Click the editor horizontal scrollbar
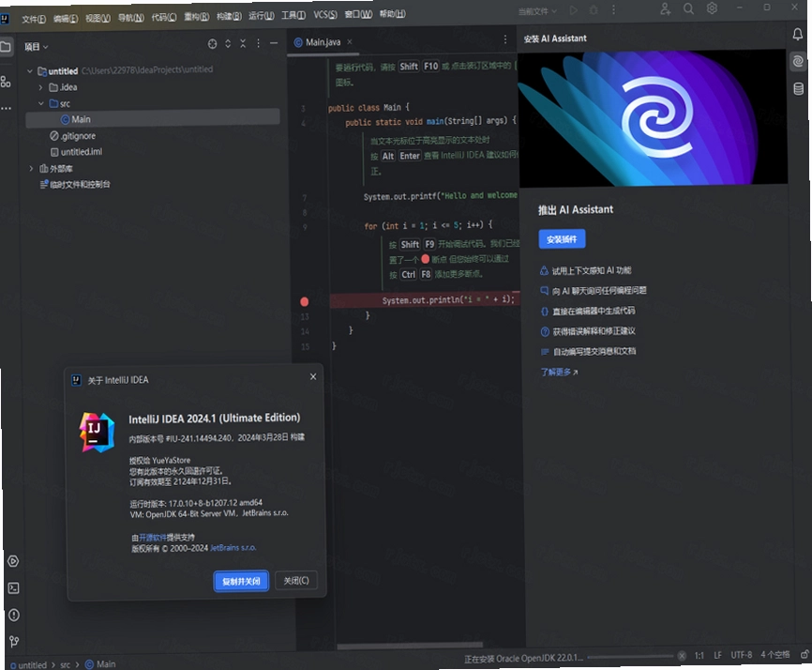This screenshot has width=812, height=670. pos(410,646)
